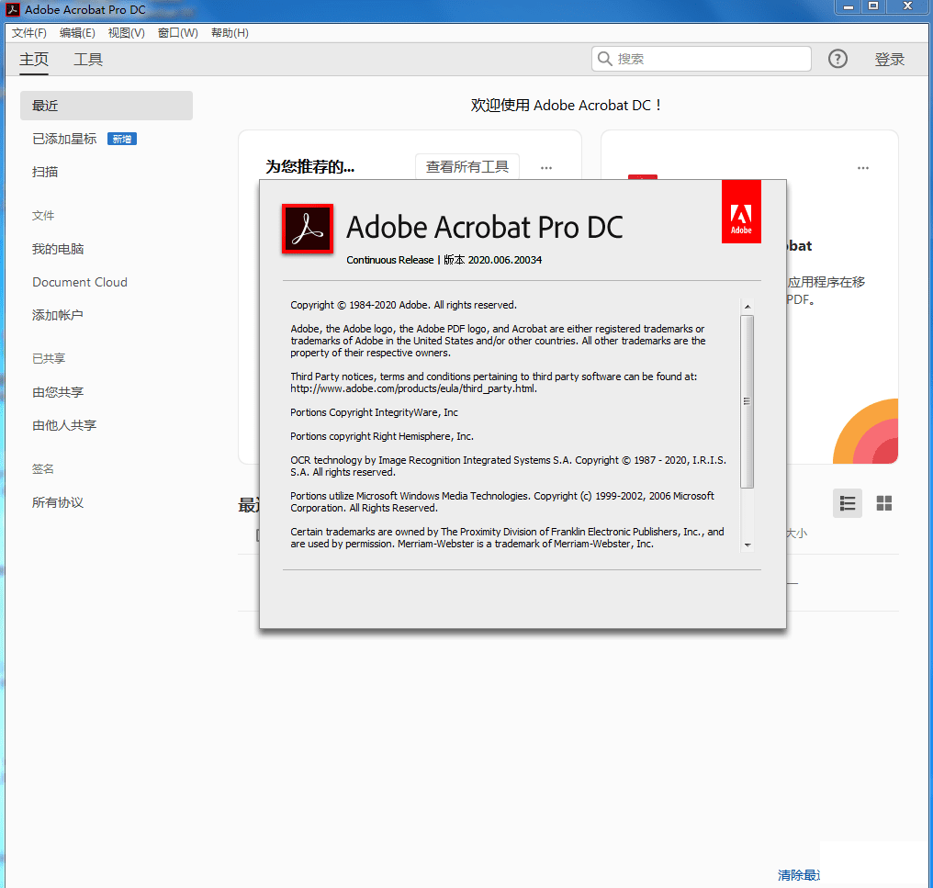
Task: Select 由他人共享 in the sidebar
Action: 64,425
